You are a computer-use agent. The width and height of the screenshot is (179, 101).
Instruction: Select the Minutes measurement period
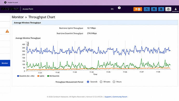101,82
